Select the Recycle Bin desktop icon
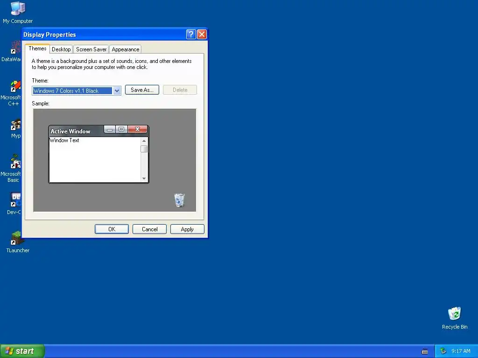Screen dimensions: 478x358 point(454,318)
